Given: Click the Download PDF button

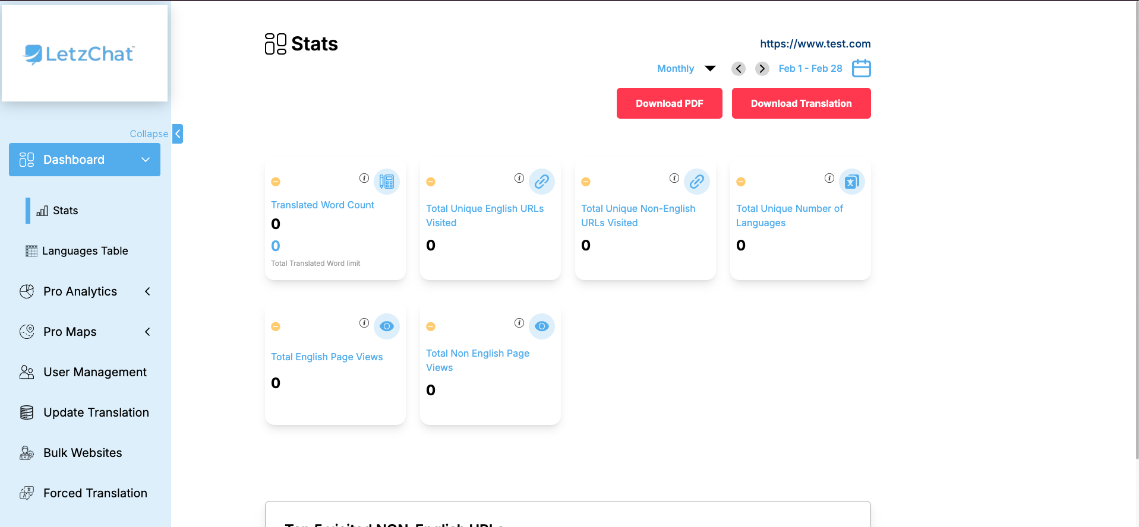Looking at the screenshot, I should pyautogui.click(x=669, y=103).
